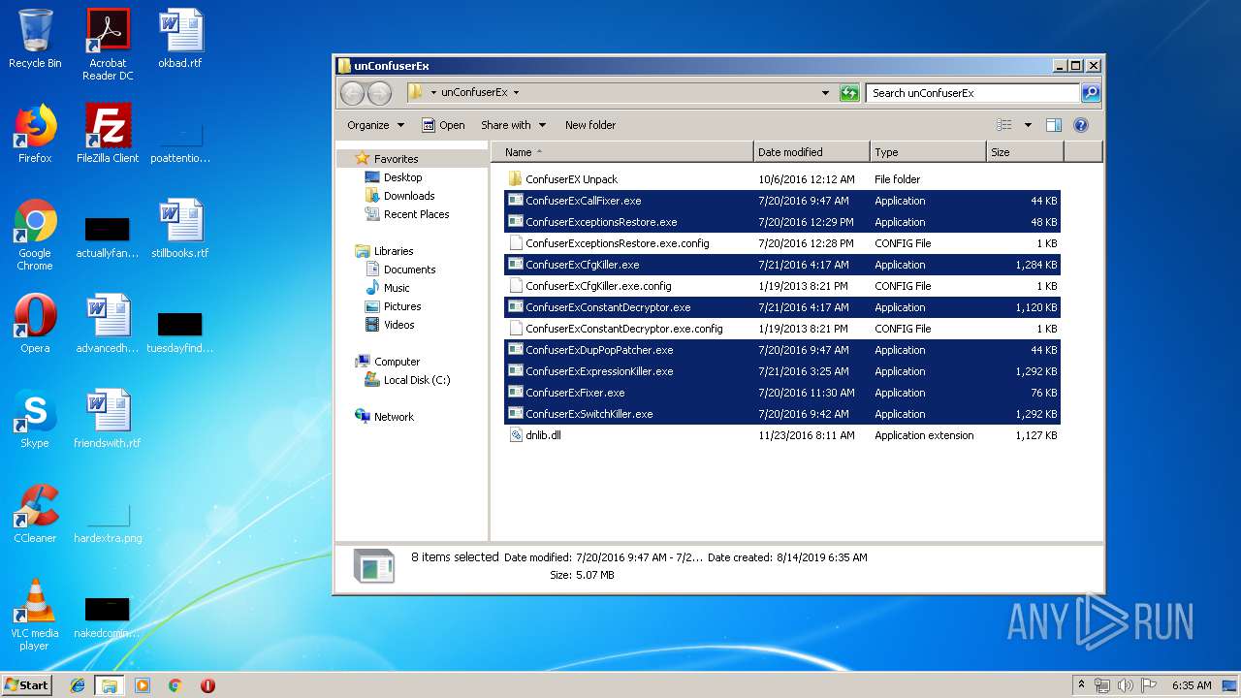
Task: Open the change view dropdown arrow
Action: 1028,125
